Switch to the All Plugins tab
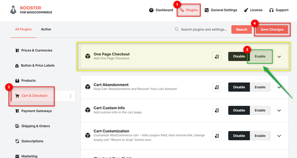Image resolution: width=297 pixels, height=158 pixels. pyautogui.click(x=23, y=29)
